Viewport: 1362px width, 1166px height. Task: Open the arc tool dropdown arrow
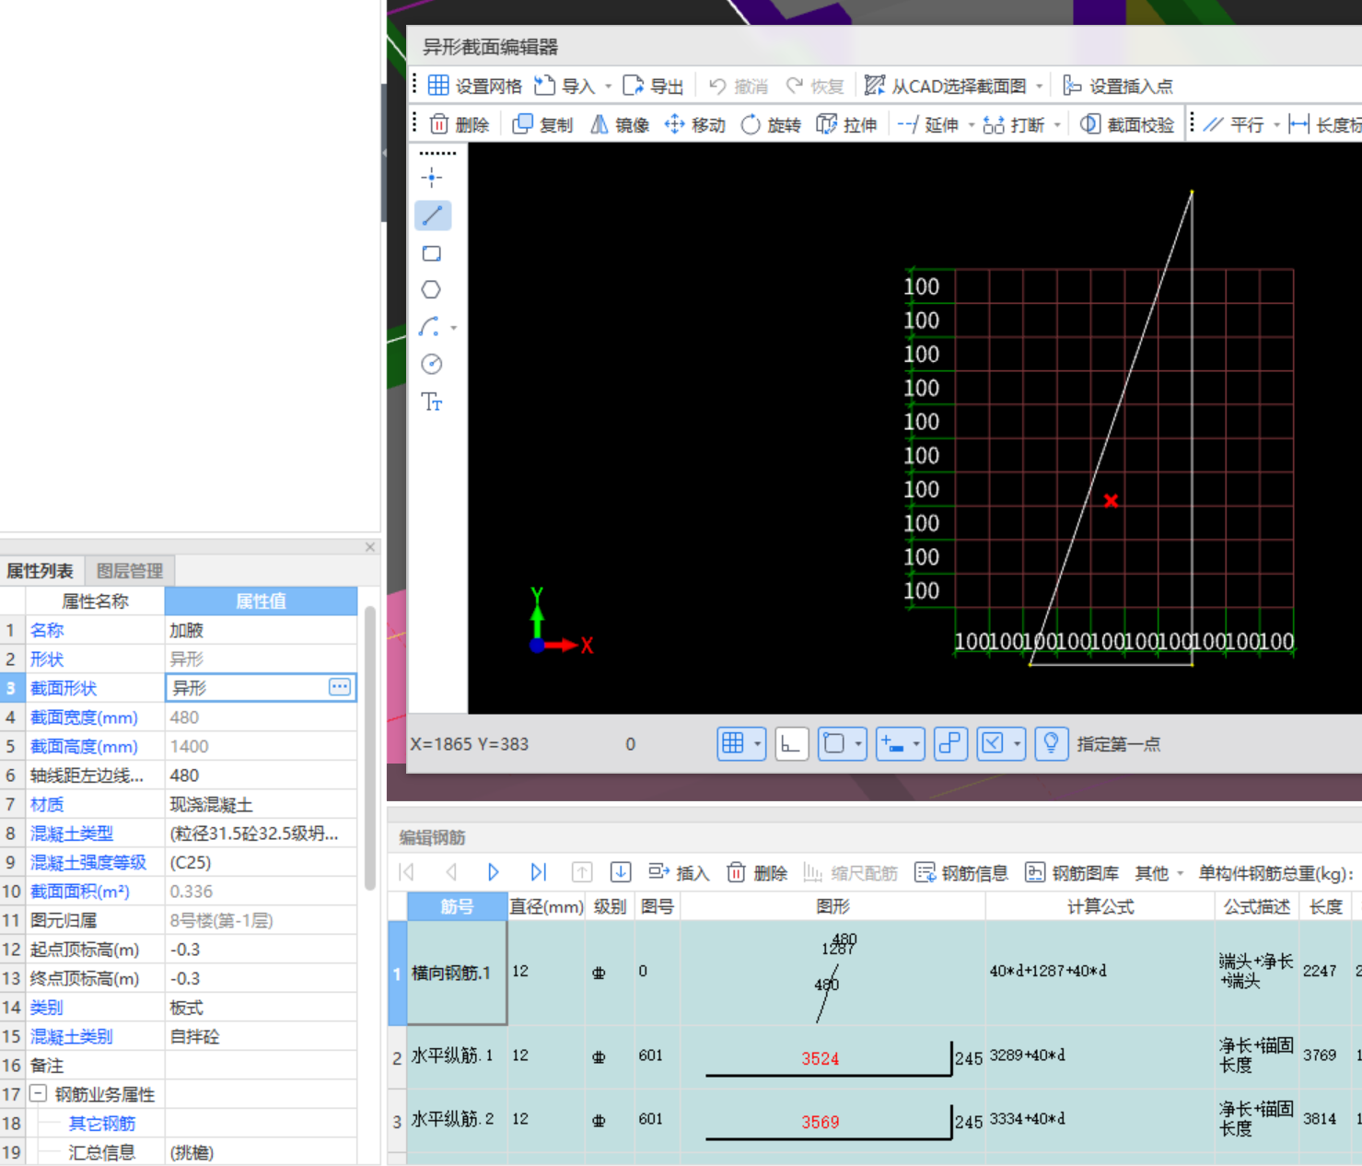453,328
